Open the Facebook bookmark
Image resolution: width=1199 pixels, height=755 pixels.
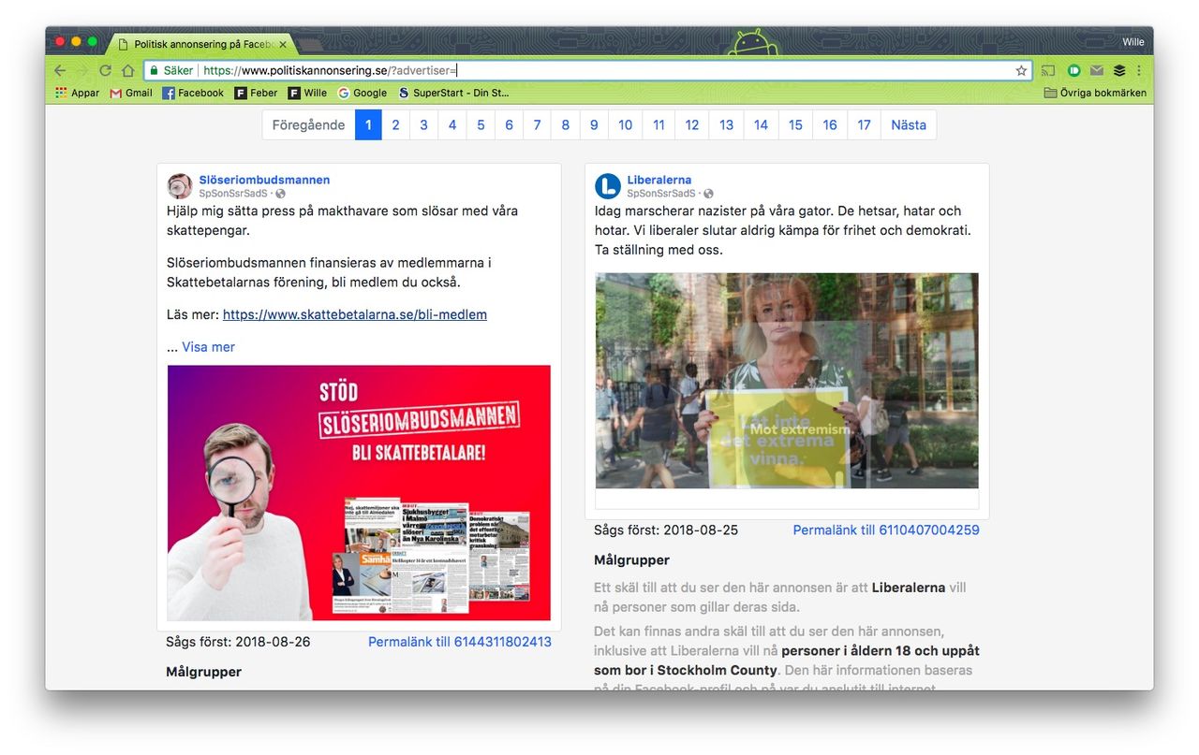pyautogui.click(x=193, y=93)
